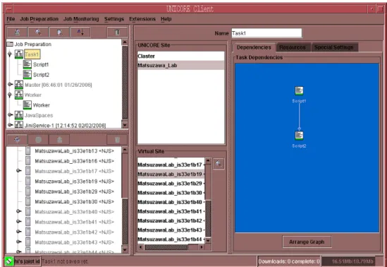Click the down arrow of Job Preparation tree scrollbar
The image size is (387, 267).
(x=125, y=125)
